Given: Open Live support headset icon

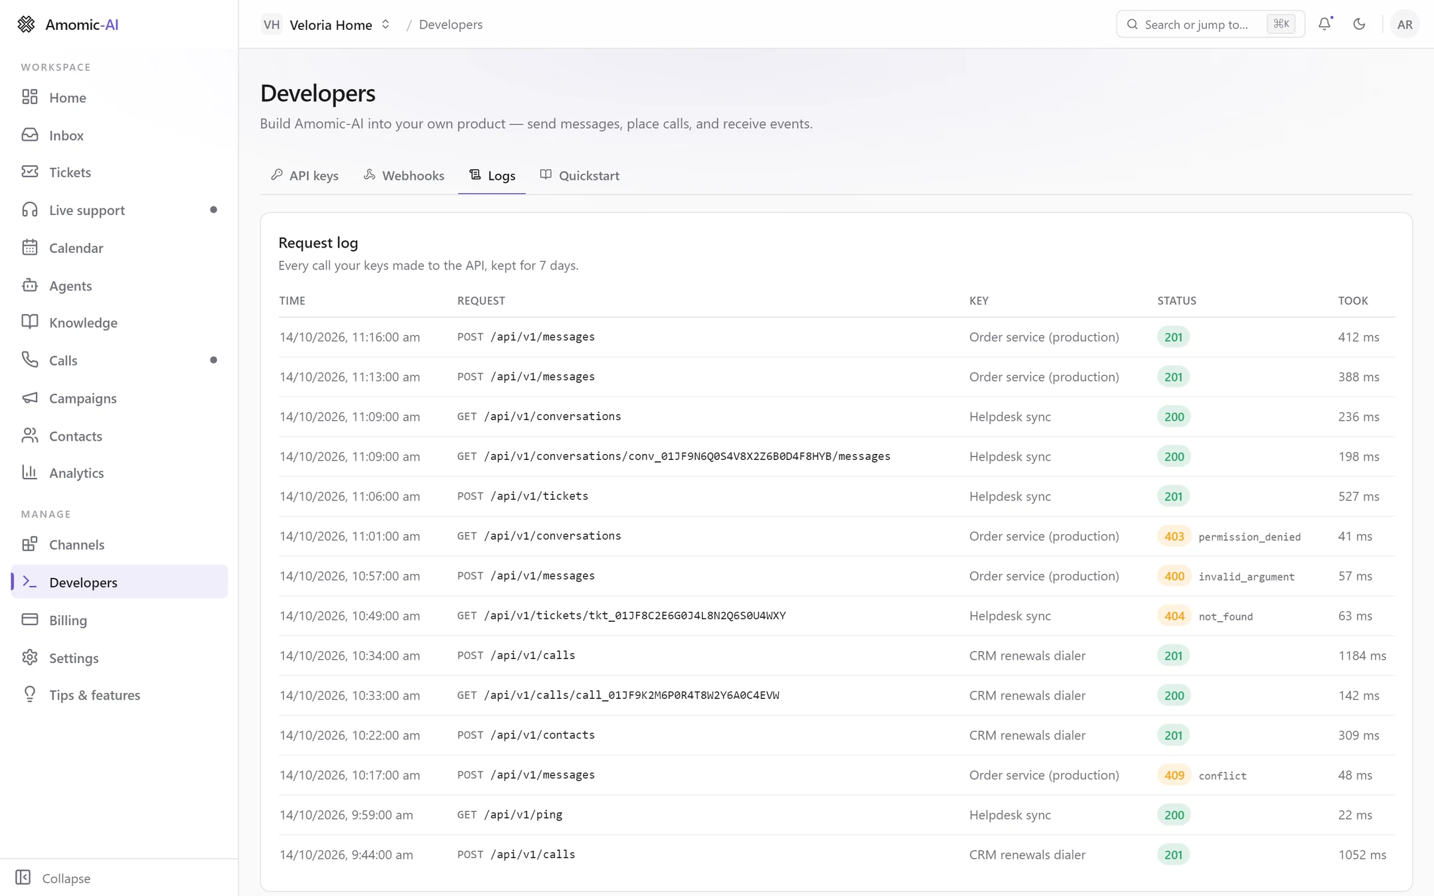Looking at the screenshot, I should tap(30, 210).
